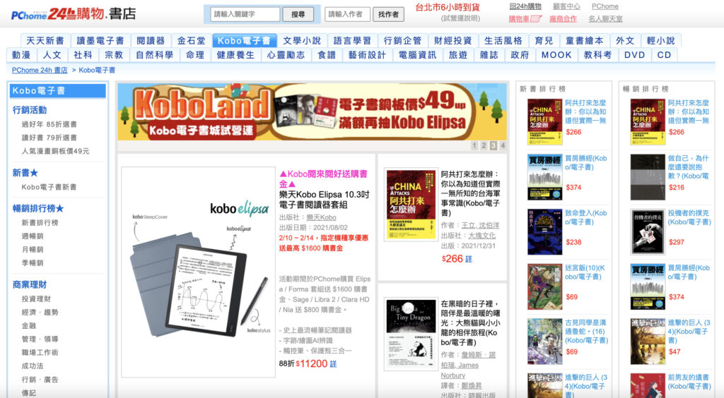
Task: Select the Kobo電子書 tab
Action: 244,40
